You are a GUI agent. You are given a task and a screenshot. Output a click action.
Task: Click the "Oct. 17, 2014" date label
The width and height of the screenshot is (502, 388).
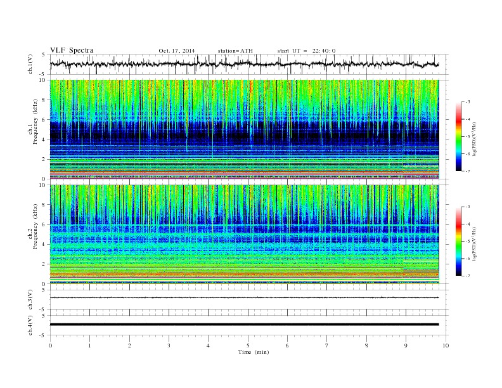(177, 51)
